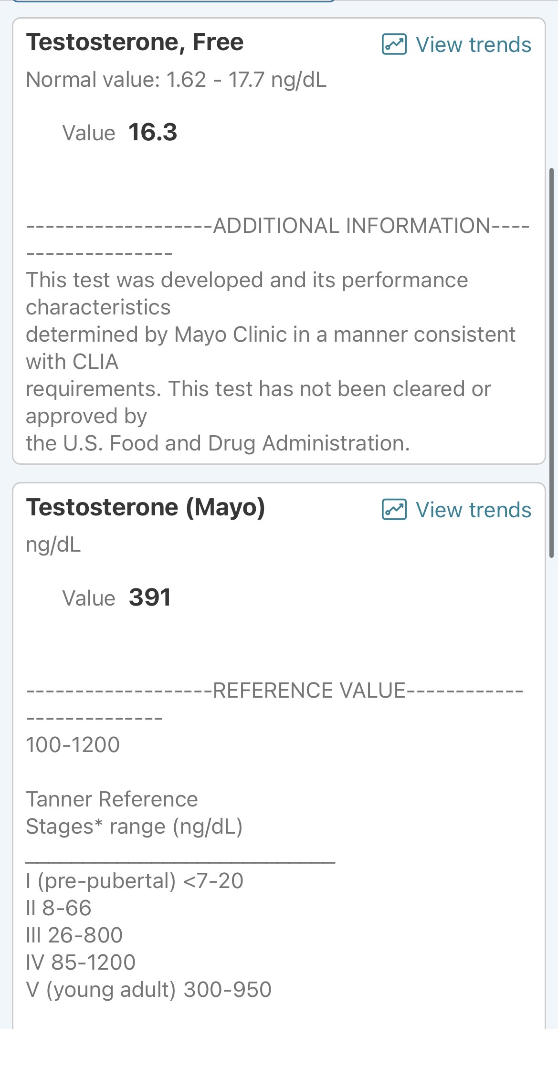Click the Tanner Reference label
Screen dimensions: 558x1078
pyautogui.click(x=112, y=799)
